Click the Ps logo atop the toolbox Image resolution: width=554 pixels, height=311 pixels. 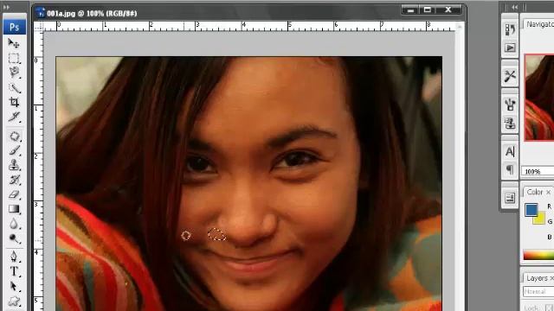coord(15,27)
